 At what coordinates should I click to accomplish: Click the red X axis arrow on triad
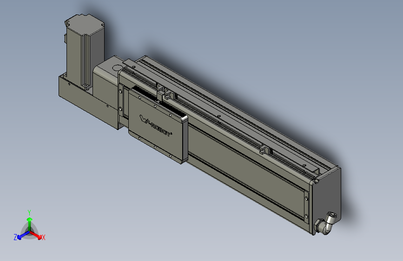(36, 235)
